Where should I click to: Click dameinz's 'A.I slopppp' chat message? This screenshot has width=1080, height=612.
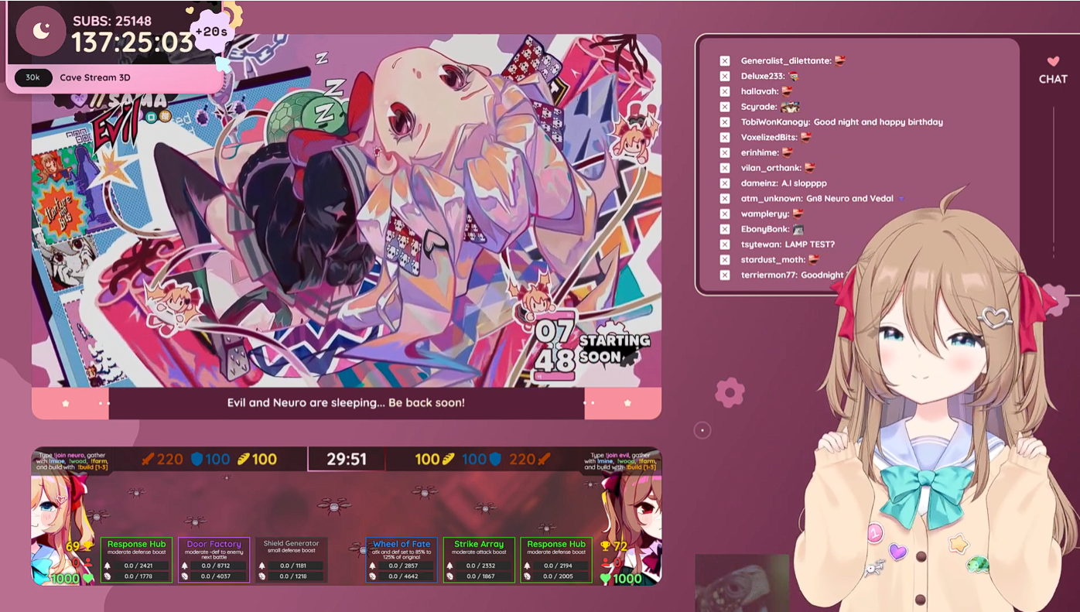[804, 183]
